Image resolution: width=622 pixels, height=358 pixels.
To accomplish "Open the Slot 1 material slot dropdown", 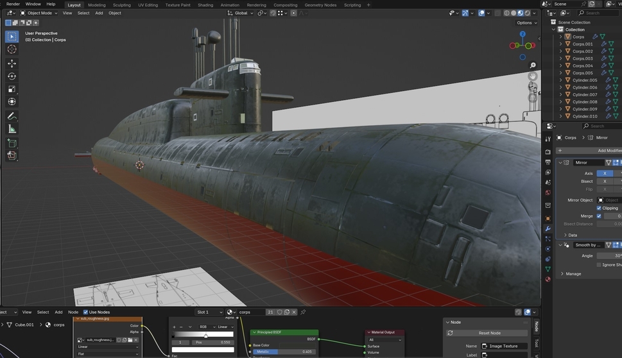I will pyautogui.click(x=209, y=312).
